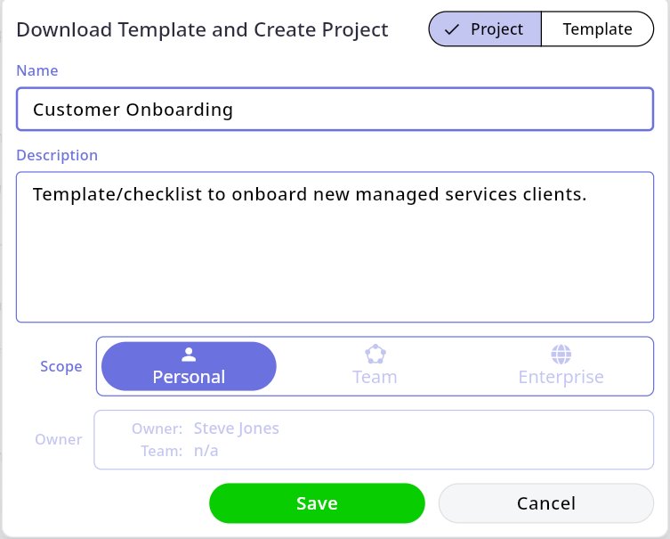
Task: Choose the Personal scope label
Action: [x=189, y=377]
